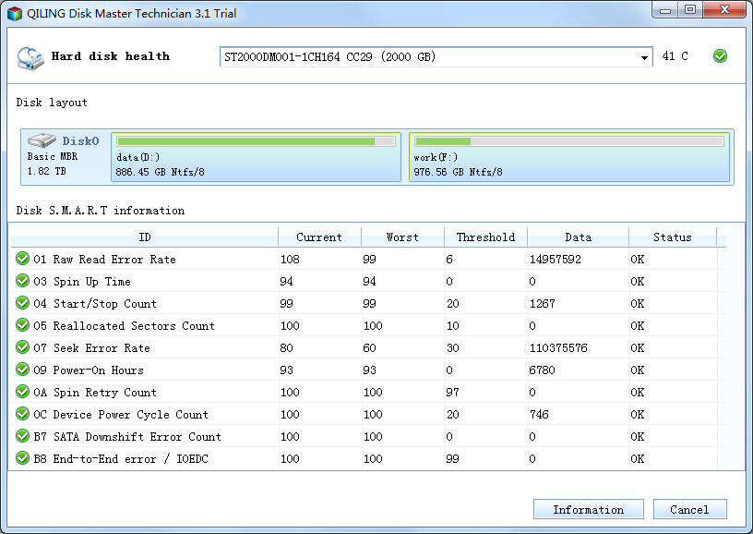Select the data(D:) partition block

click(256, 157)
